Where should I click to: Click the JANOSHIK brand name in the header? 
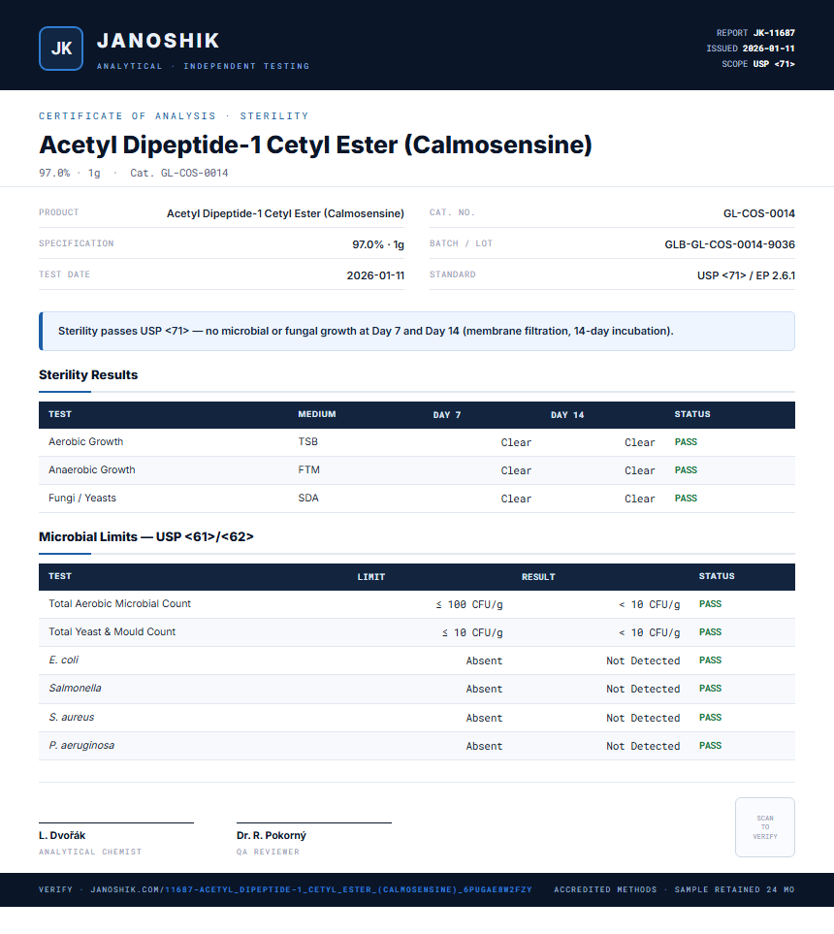(x=158, y=41)
